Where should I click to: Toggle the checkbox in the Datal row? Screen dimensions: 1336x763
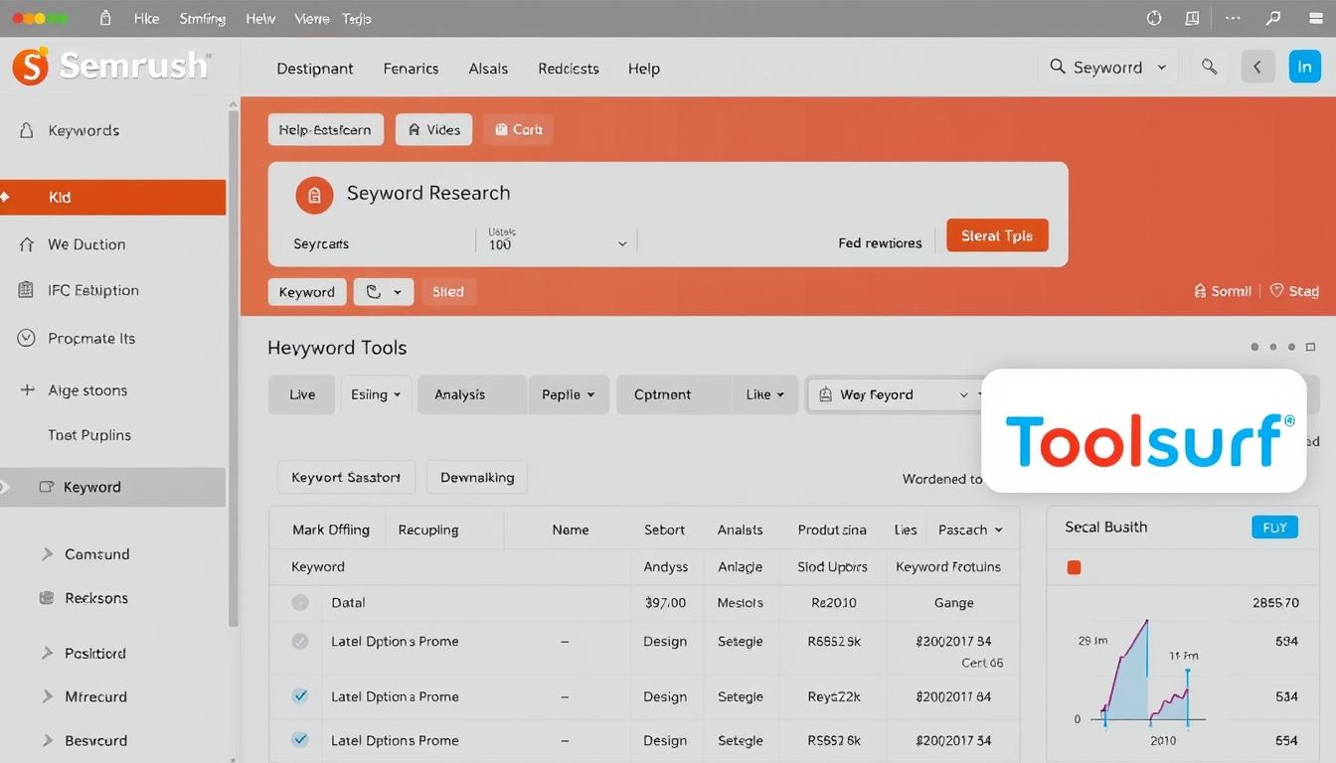tap(299, 602)
